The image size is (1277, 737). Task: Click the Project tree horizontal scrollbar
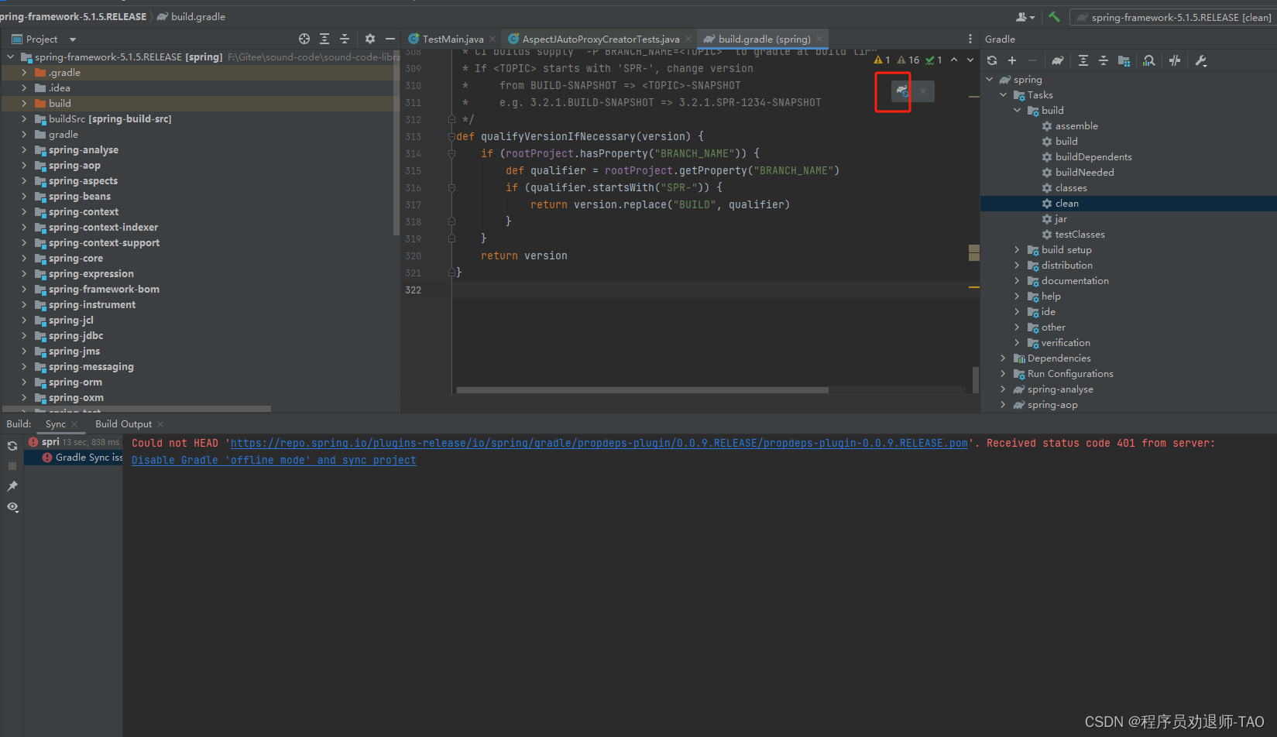click(137, 409)
